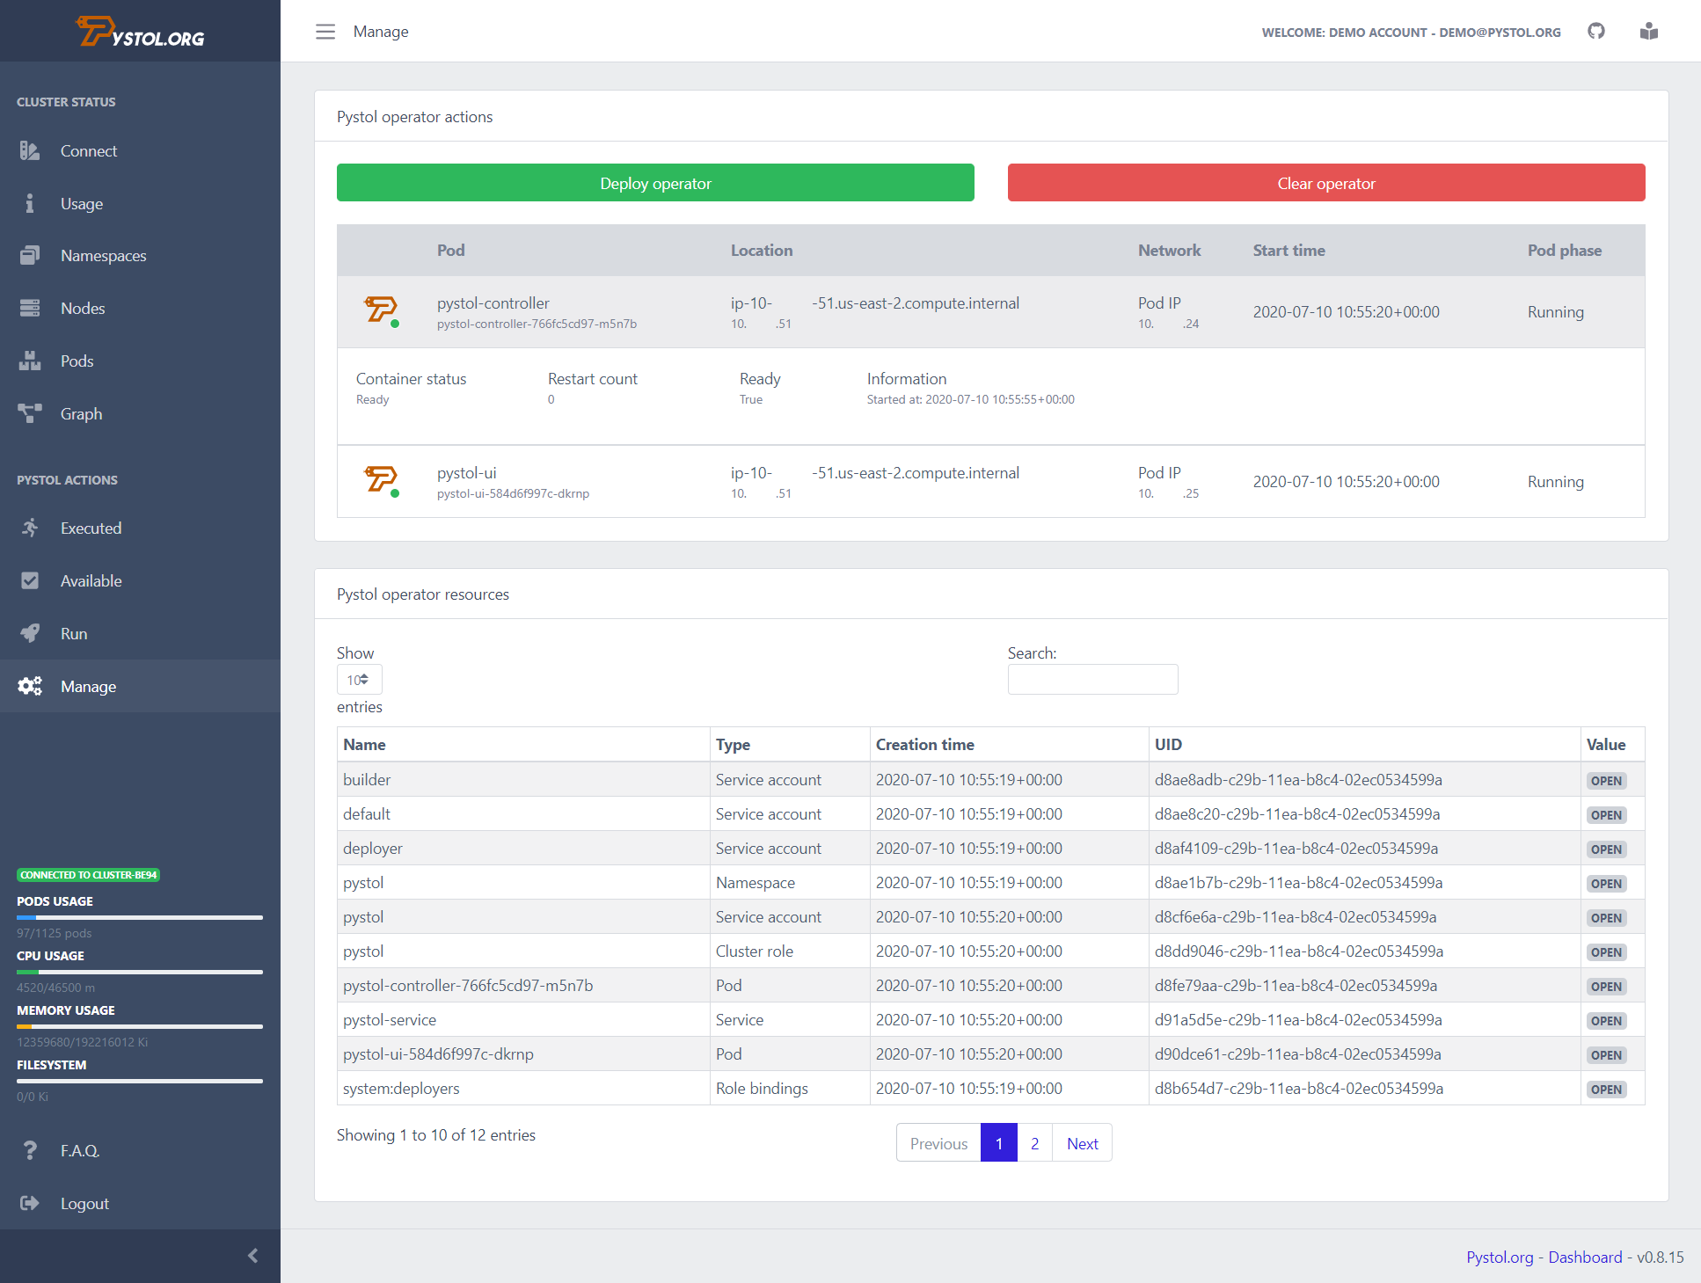Click the pystol-controller pod logo icon
1701x1283 pixels.
pyautogui.click(x=381, y=310)
